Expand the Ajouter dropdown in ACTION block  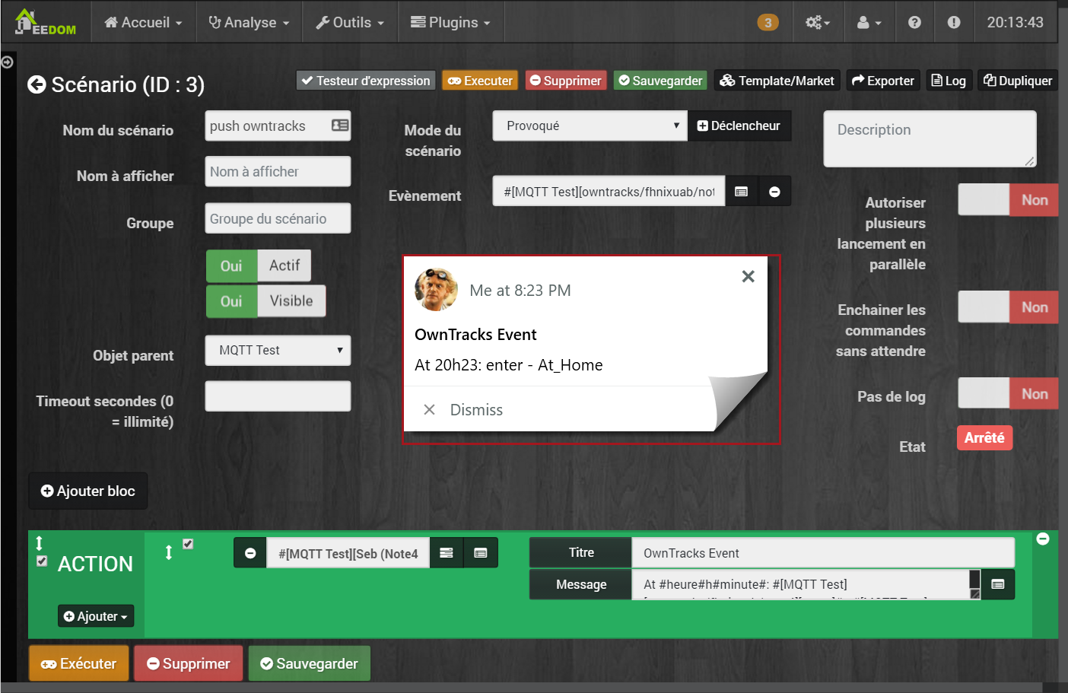tap(96, 616)
